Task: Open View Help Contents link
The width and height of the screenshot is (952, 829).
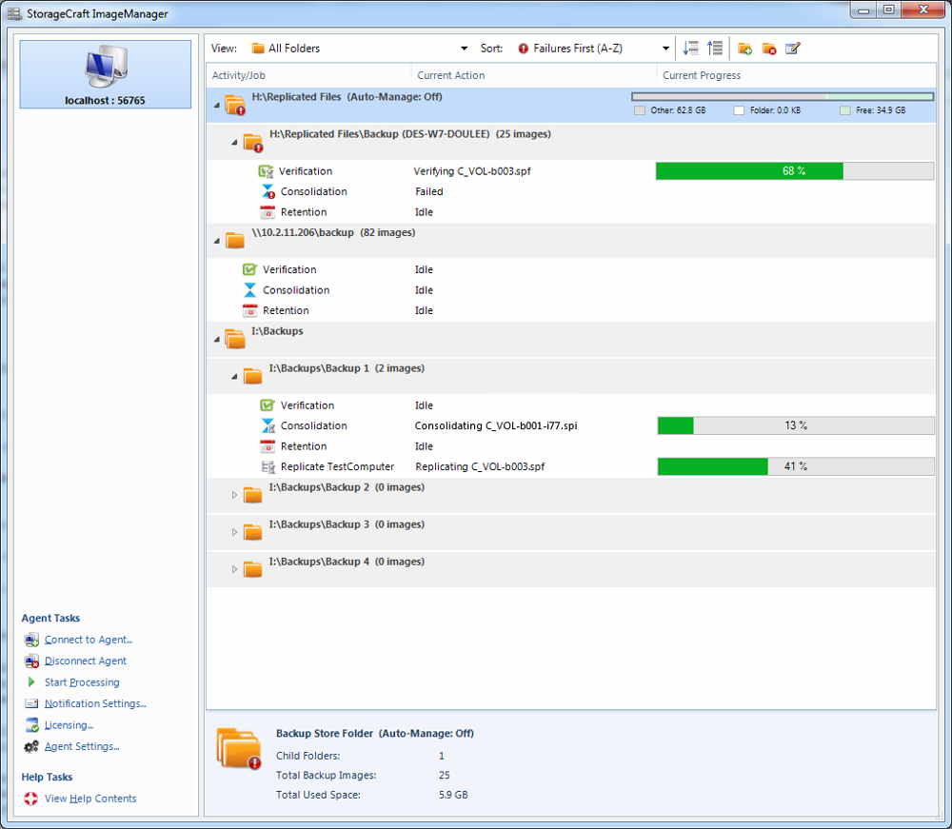Action: click(92, 799)
